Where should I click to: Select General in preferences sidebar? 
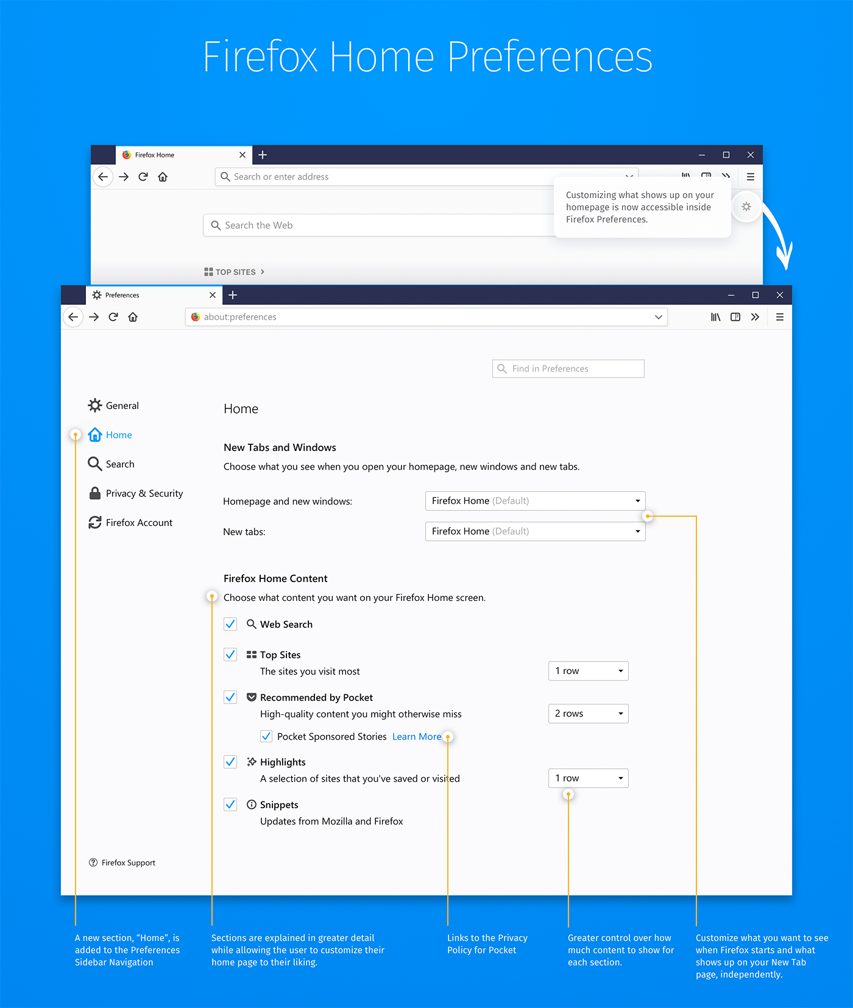113,405
